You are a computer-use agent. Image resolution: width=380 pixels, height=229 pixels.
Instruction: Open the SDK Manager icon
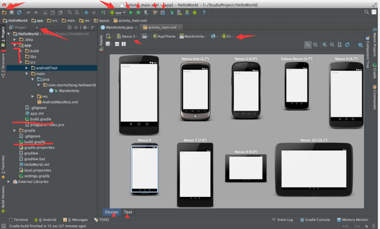[x=187, y=12]
